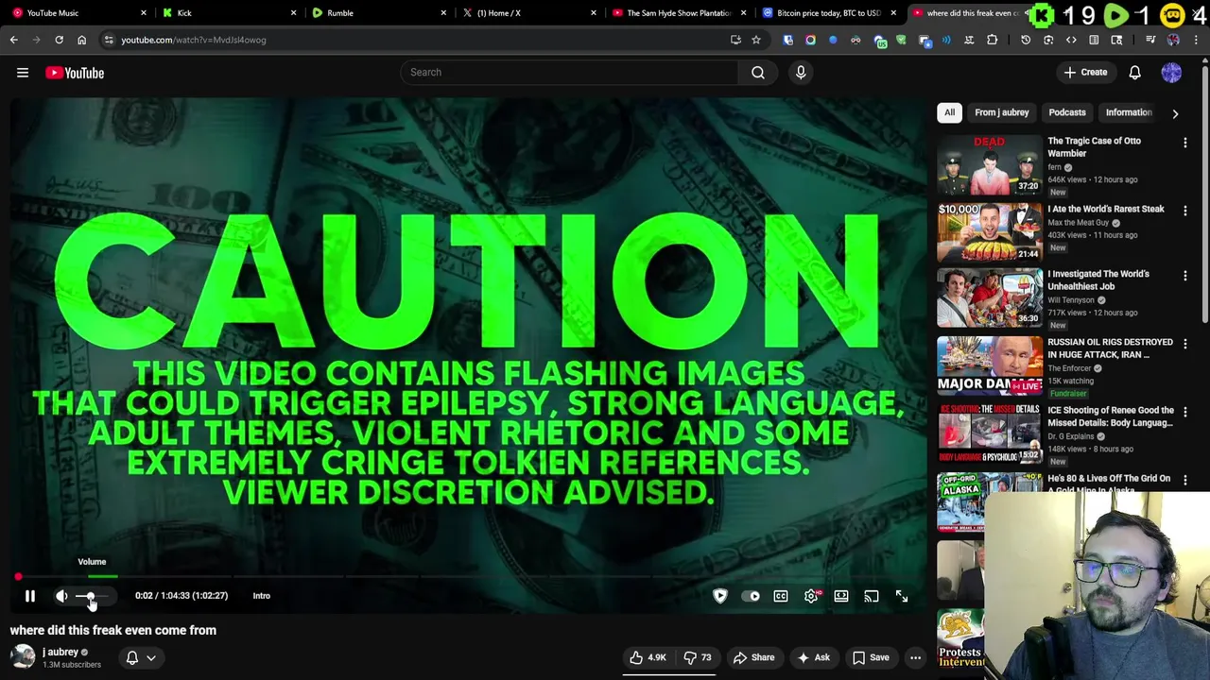Open options for the ICE Shooting video
The height and width of the screenshot is (680, 1210).
point(1184,412)
